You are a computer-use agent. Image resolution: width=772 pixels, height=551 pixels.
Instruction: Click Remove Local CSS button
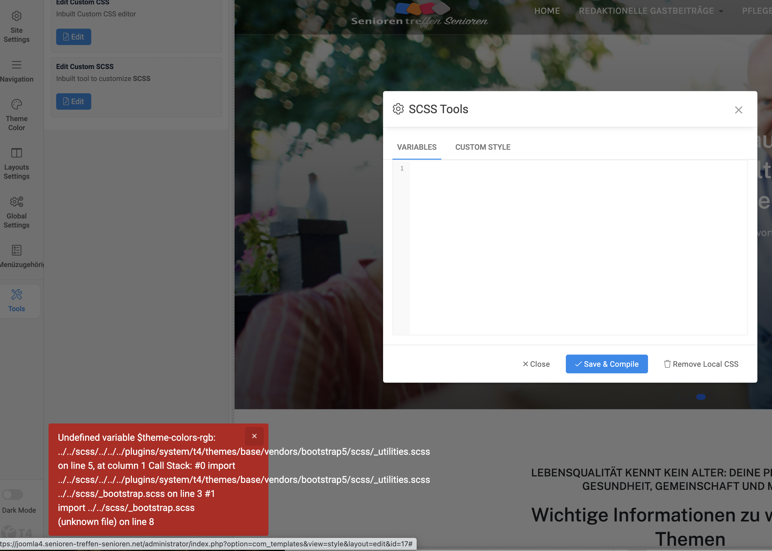click(x=701, y=364)
